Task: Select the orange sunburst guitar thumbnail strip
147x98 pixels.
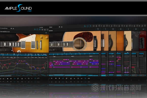Action: [x=120, y=41]
